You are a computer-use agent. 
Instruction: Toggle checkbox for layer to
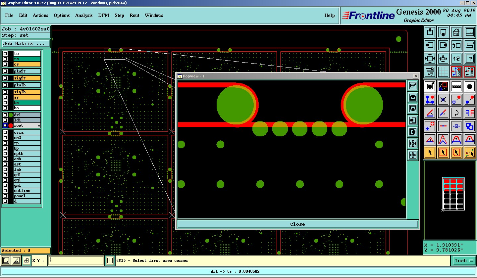coord(5,54)
